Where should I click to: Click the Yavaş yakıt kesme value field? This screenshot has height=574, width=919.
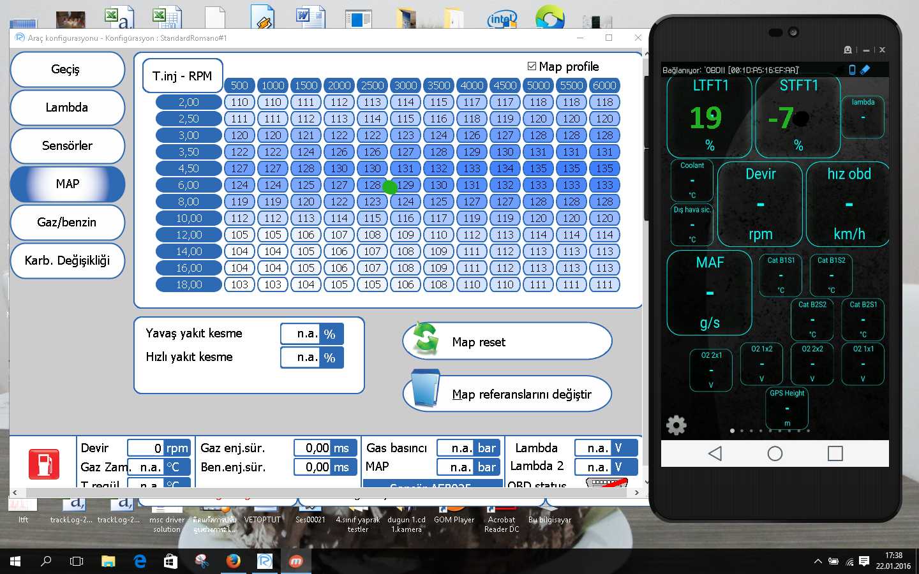[301, 334]
